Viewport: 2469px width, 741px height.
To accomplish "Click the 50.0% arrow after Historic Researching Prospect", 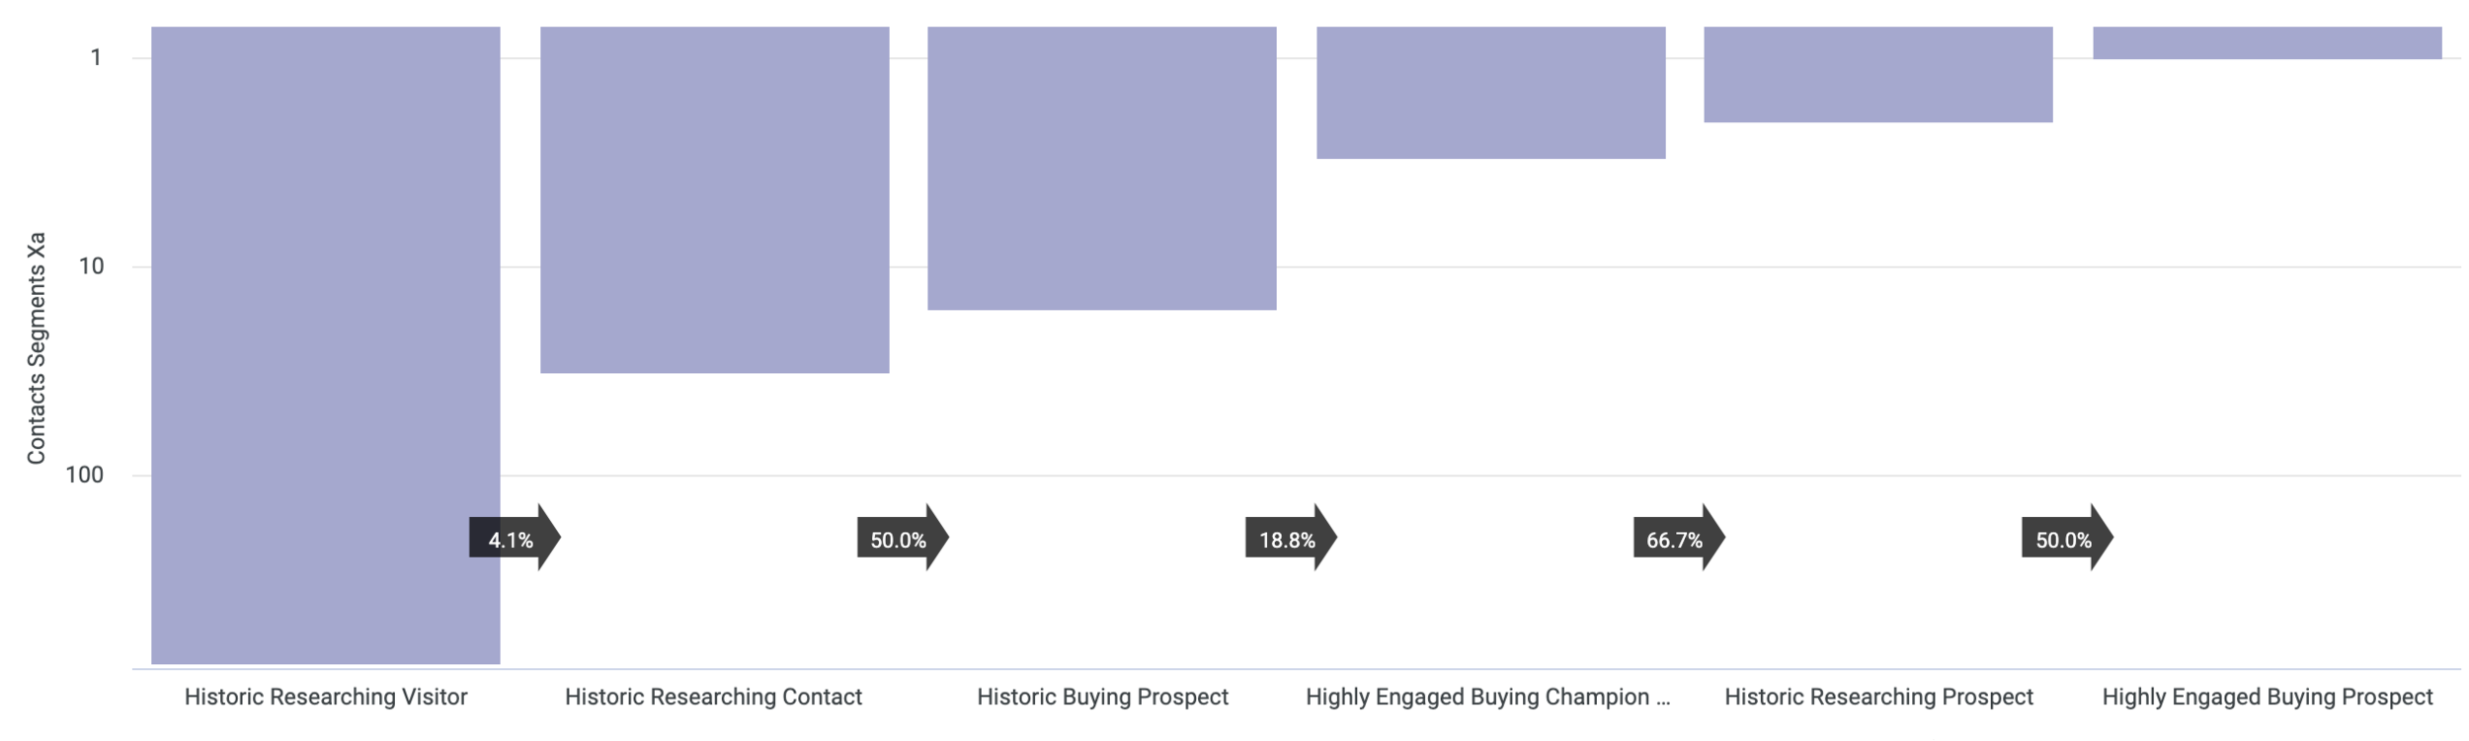I will (2065, 539).
